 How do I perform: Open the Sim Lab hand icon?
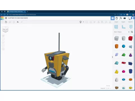117,18
